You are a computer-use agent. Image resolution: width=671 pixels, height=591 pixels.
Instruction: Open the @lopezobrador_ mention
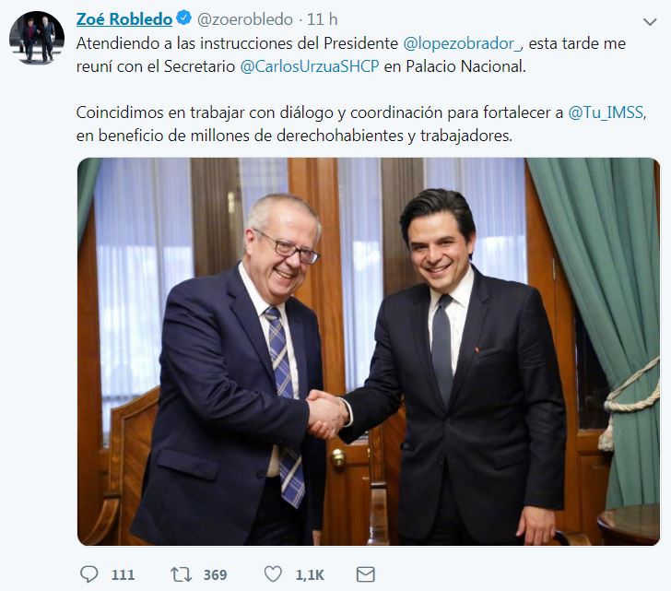pyautogui.click(x=463, y=43)
